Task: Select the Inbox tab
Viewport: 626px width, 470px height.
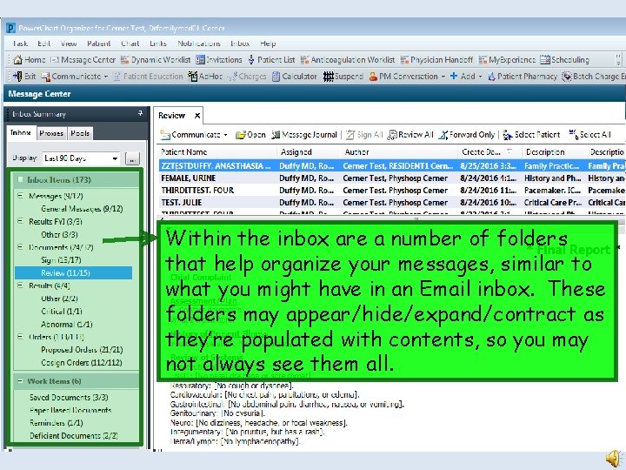Action: tap(21, 132)
